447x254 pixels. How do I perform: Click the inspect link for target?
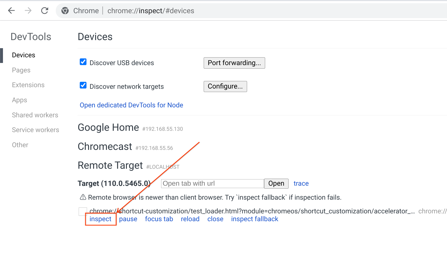pyautogui.click(x=101, y=219)
